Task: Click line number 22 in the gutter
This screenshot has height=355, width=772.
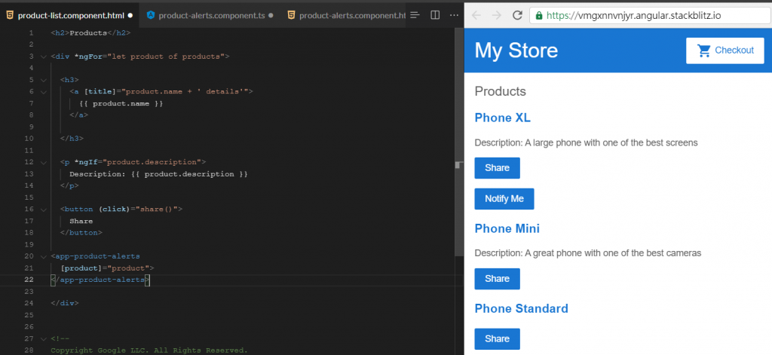Action: click(x=29, y=280)
